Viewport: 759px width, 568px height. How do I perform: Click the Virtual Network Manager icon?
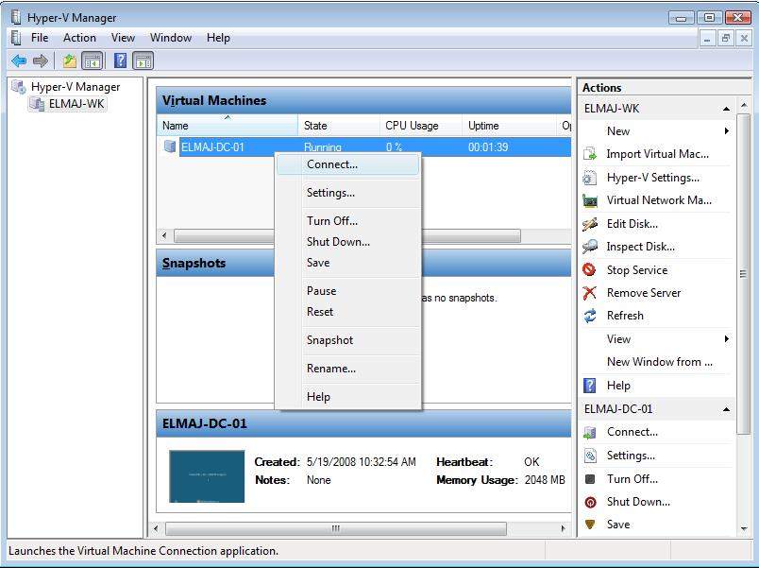(x=590, y=200)
